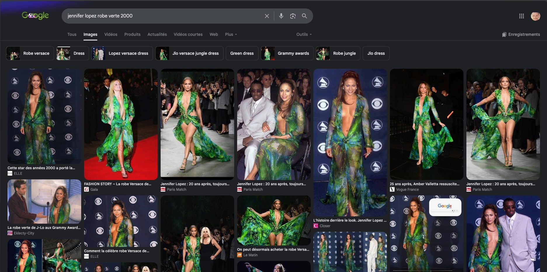Click the Vogue France source favicon
Image resolution: width=547 pixels, height=272 pixels.
click(x=392, y=189)
